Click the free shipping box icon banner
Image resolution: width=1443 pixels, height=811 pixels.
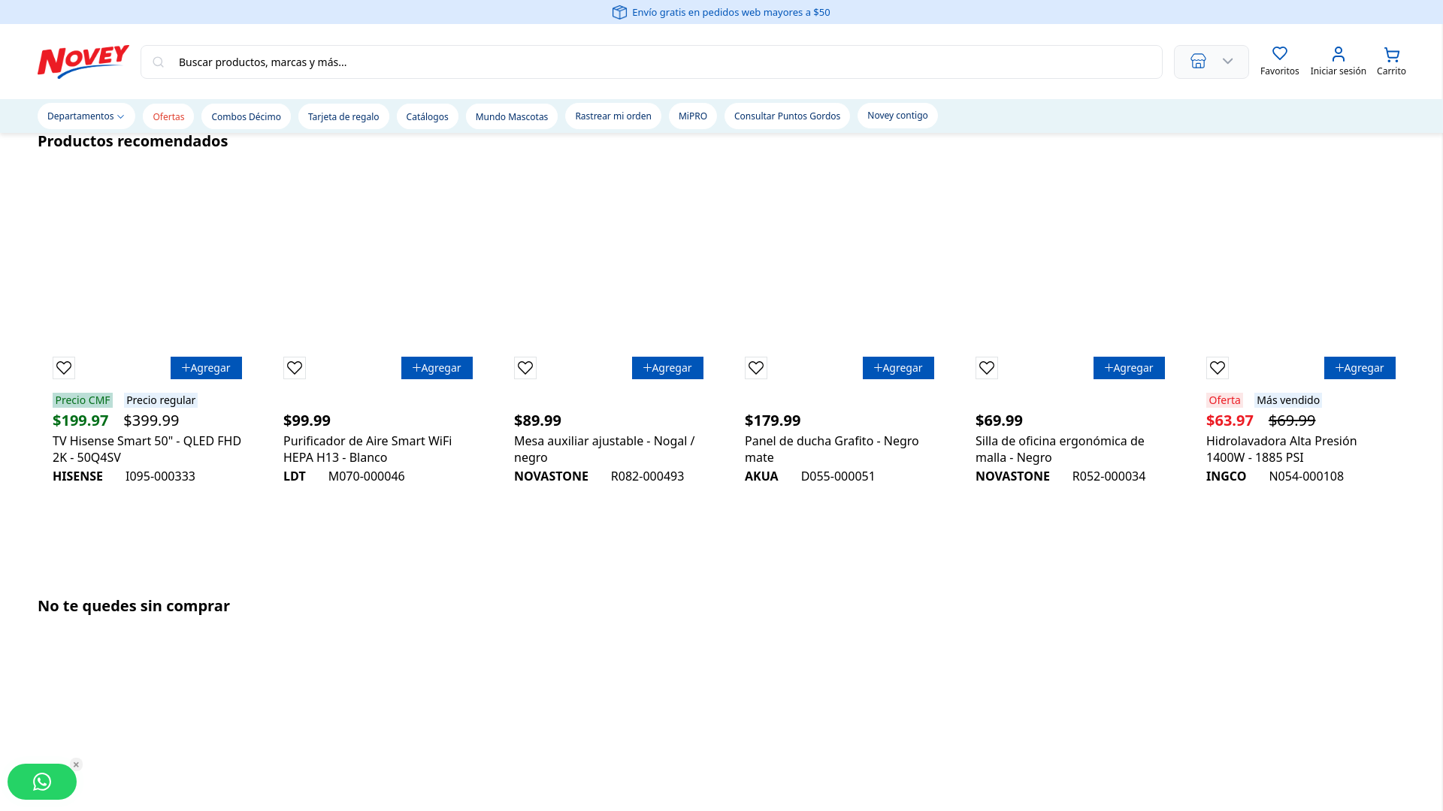[x=619, y=12]
